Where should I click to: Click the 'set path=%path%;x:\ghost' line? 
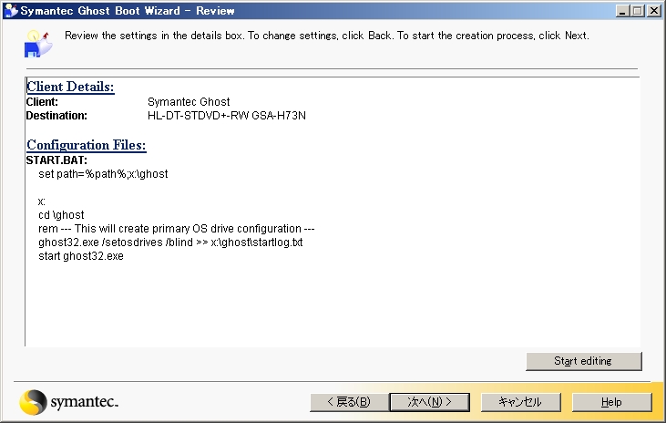click(103, 173)
